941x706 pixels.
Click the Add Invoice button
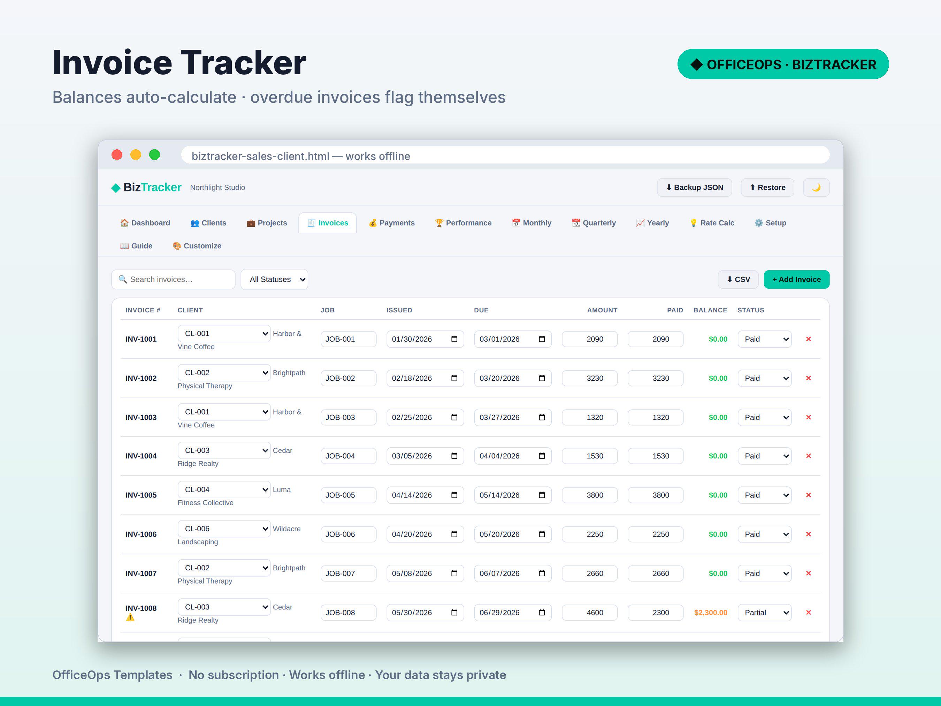(x=796, y=280)
